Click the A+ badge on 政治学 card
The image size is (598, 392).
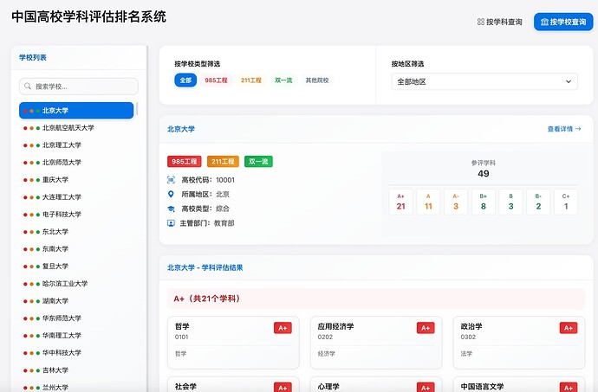coord(569,328)
